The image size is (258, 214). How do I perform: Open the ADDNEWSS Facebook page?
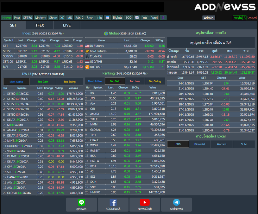(113, 205)
